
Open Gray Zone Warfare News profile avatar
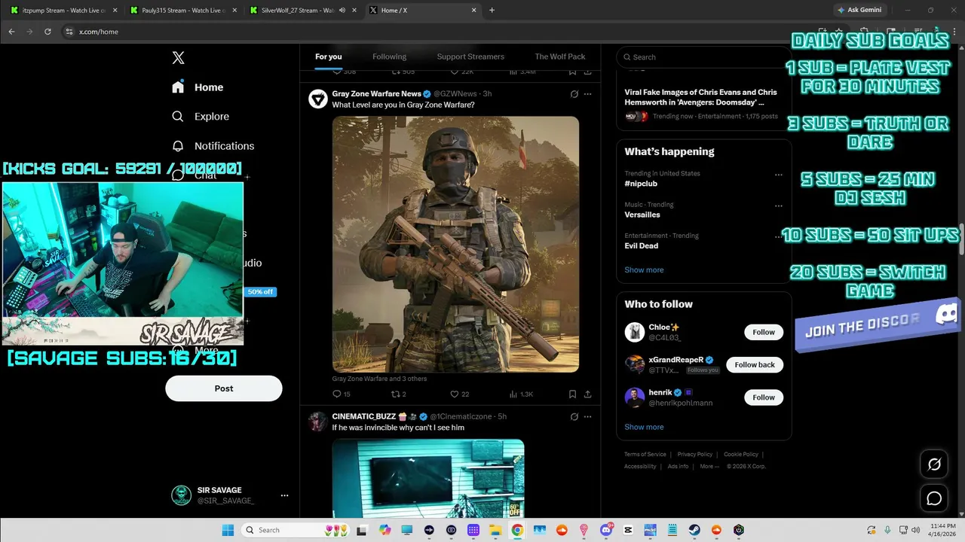click(318, 99)
